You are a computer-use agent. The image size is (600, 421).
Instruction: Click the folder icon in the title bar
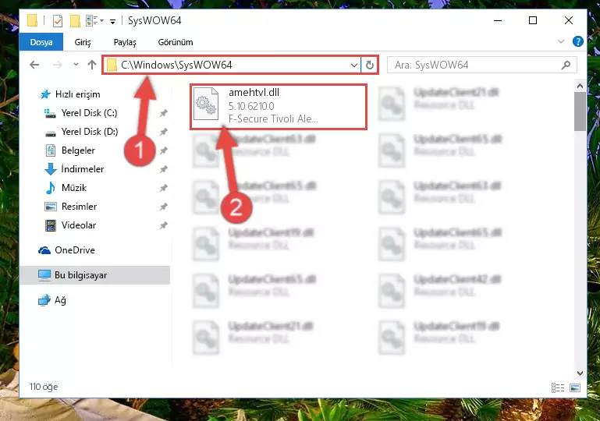pos(33,20)
